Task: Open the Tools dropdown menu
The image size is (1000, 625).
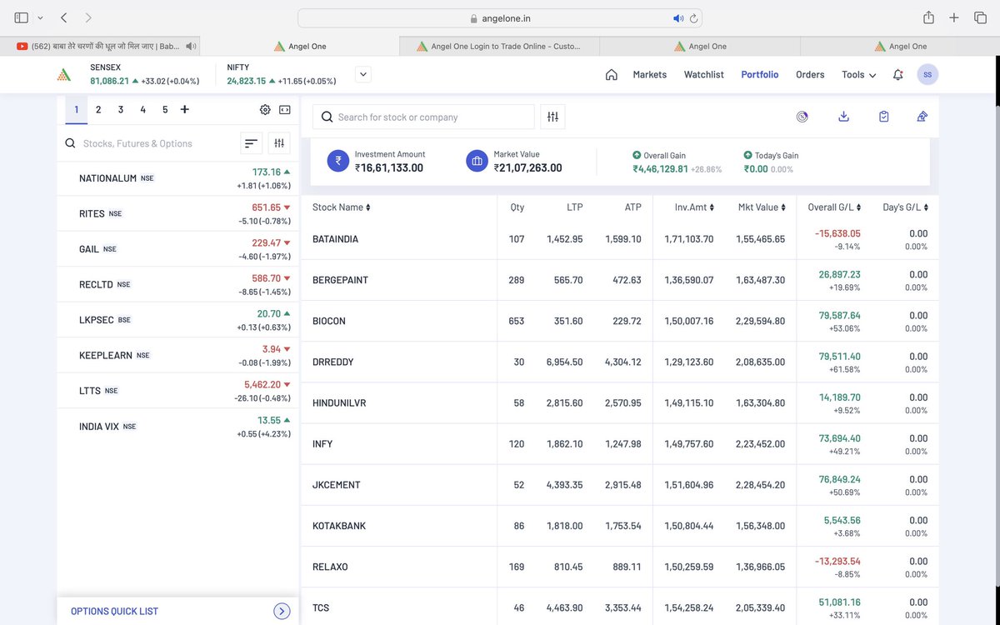Action: point(858,74)
